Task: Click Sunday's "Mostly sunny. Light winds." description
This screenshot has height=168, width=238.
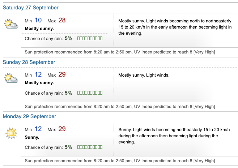Action: (x=144, y=75)
